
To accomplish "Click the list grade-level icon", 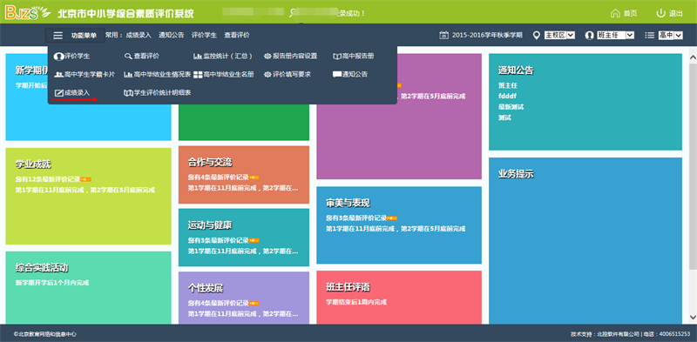I will click(x=650, y=35).
